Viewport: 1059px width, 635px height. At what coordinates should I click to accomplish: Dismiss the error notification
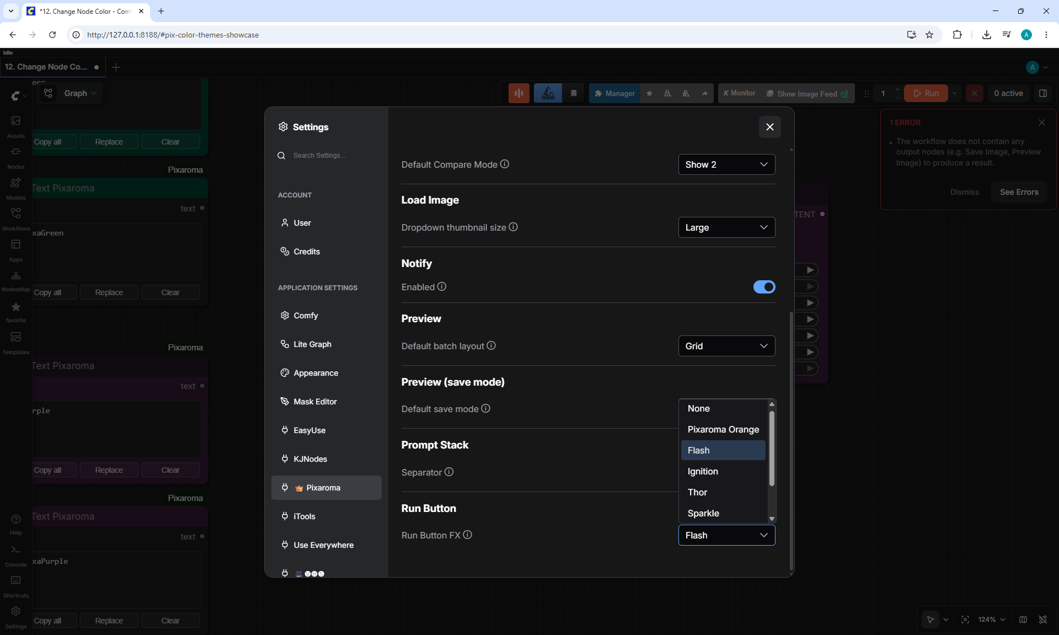tap(964, 192)
